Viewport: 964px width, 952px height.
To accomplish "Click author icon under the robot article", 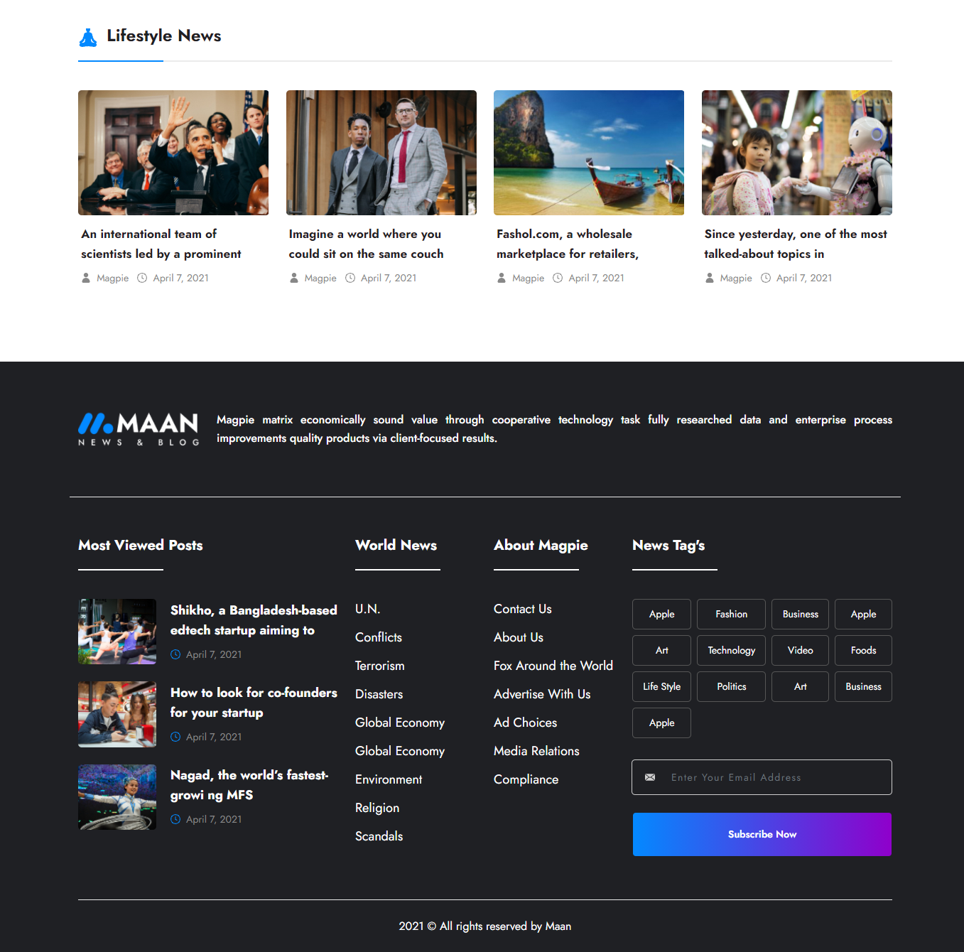I will [x=709, y=278].
